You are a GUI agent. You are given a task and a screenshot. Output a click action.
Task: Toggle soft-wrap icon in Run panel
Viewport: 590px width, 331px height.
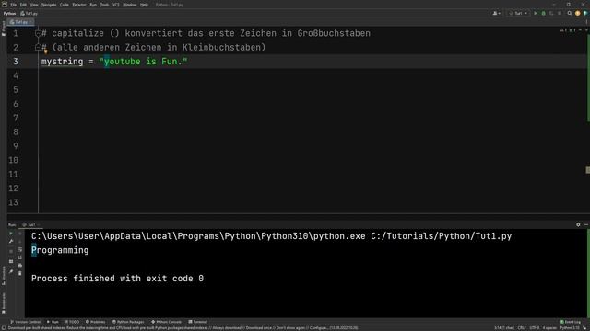click(20, 249)
